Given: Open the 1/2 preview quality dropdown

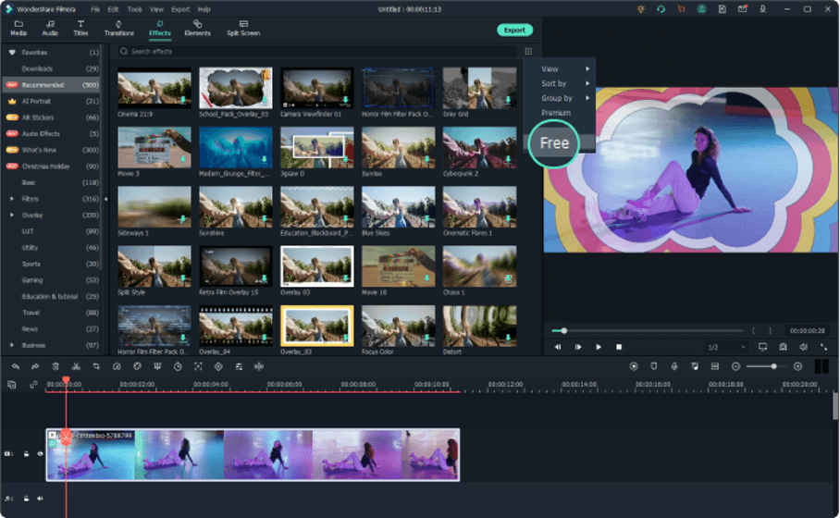Looking at the screenshot, I should click(x=726, y=347).
